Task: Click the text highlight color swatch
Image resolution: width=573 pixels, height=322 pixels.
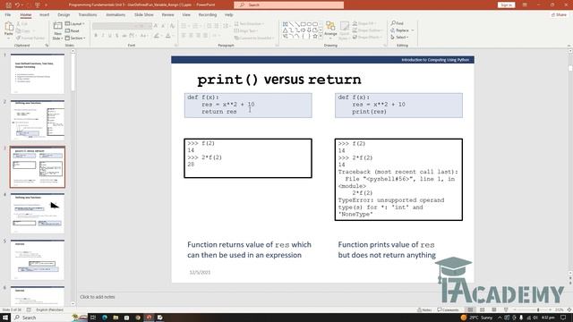Action: click(x=157, y=36)
